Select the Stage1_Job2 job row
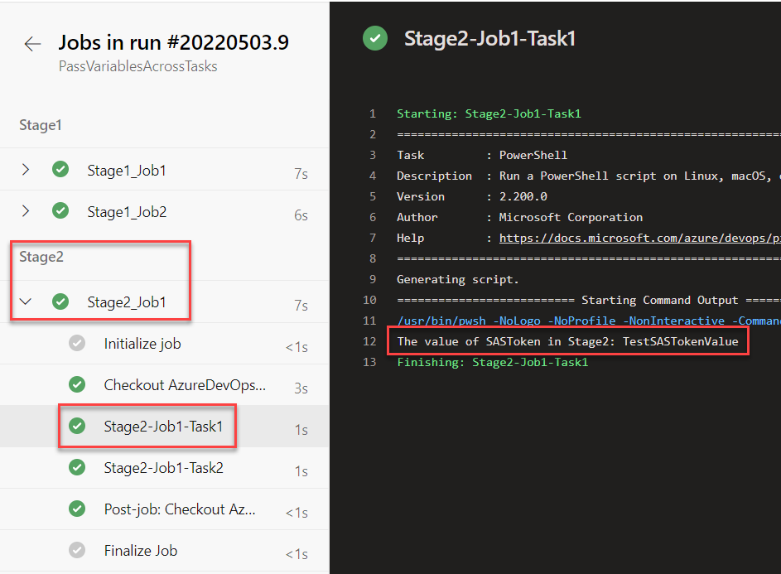Screen dimensions: 781x574 (164, 210)
